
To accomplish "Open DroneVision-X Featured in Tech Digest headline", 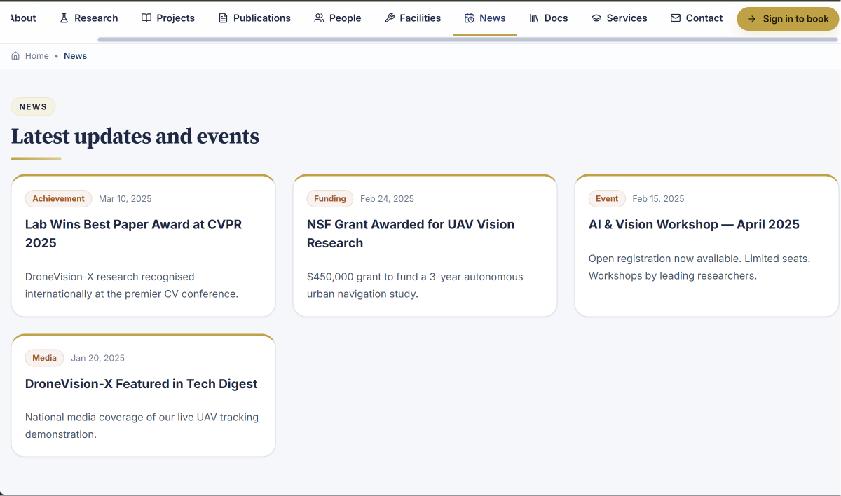I will pos(142,384).
